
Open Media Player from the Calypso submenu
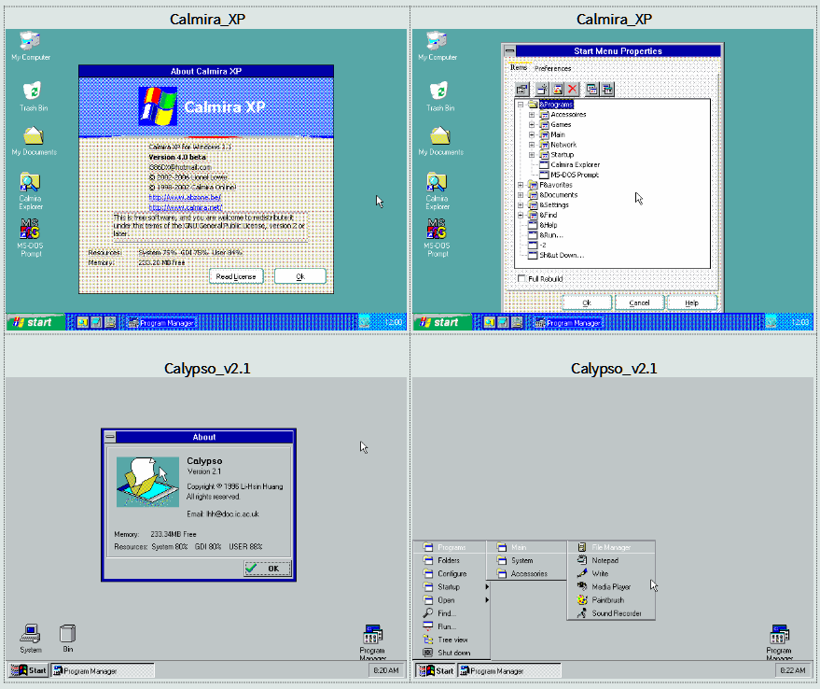[x=611, y=587]
